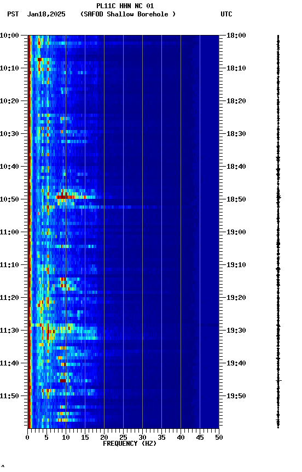The height and width of the screenshot is (472, 302).
Task: Click the 11:50 PST time label
Action: click(x=9, y=397)
